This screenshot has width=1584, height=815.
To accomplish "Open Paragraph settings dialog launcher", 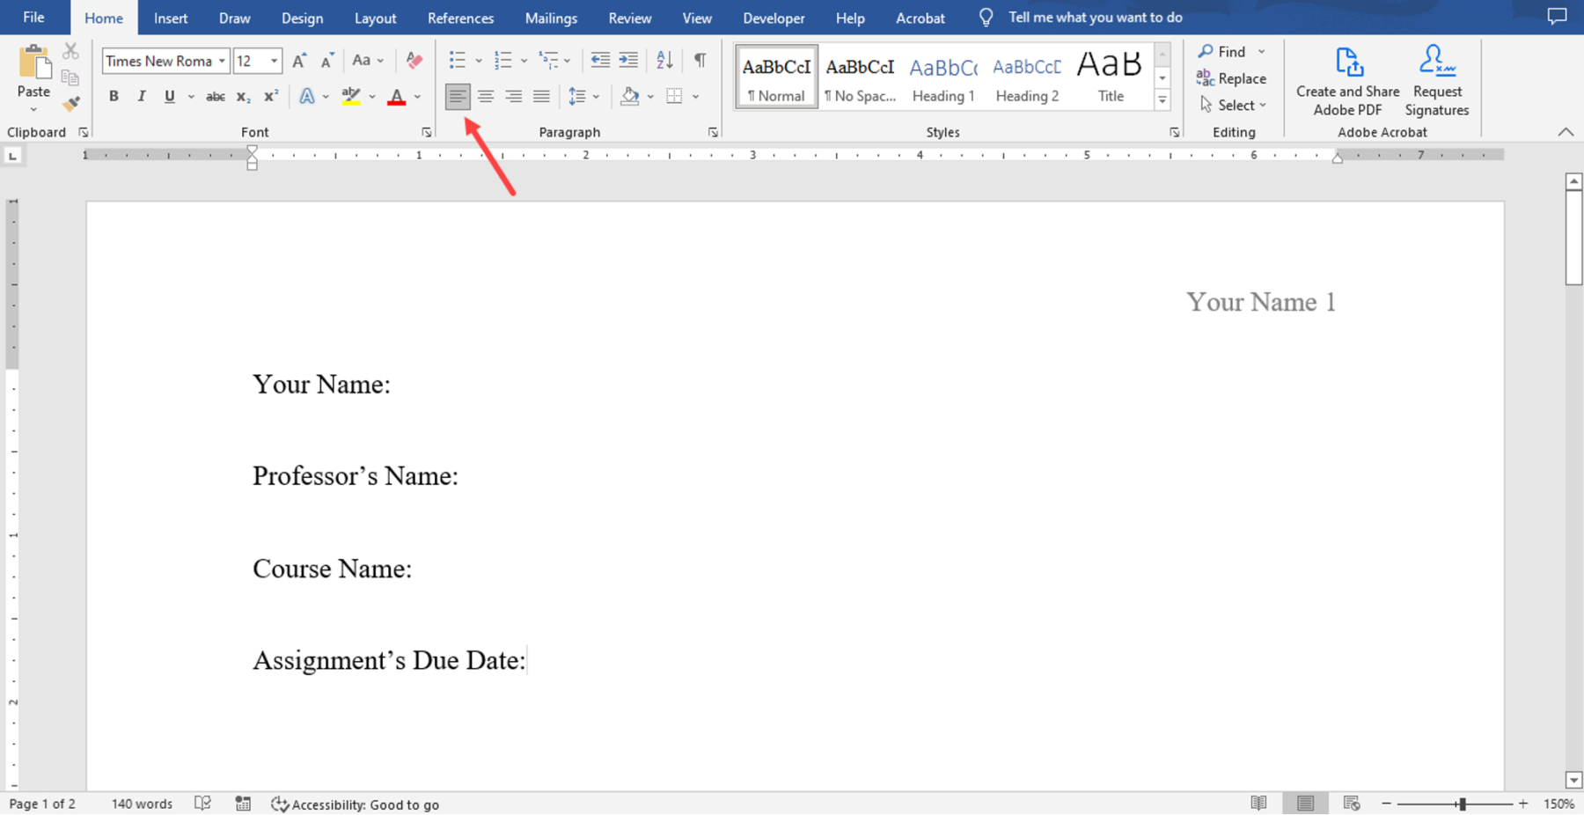I will click(713, 132).
